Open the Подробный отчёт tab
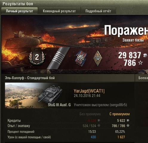 pyautogui.click(x=98, y=11)
